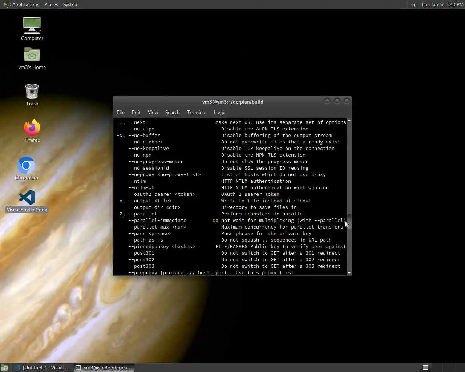This screenshot has width=465, height=372.
Task: Click the show desktop icon in bottom panel
Action: [4, 368]
